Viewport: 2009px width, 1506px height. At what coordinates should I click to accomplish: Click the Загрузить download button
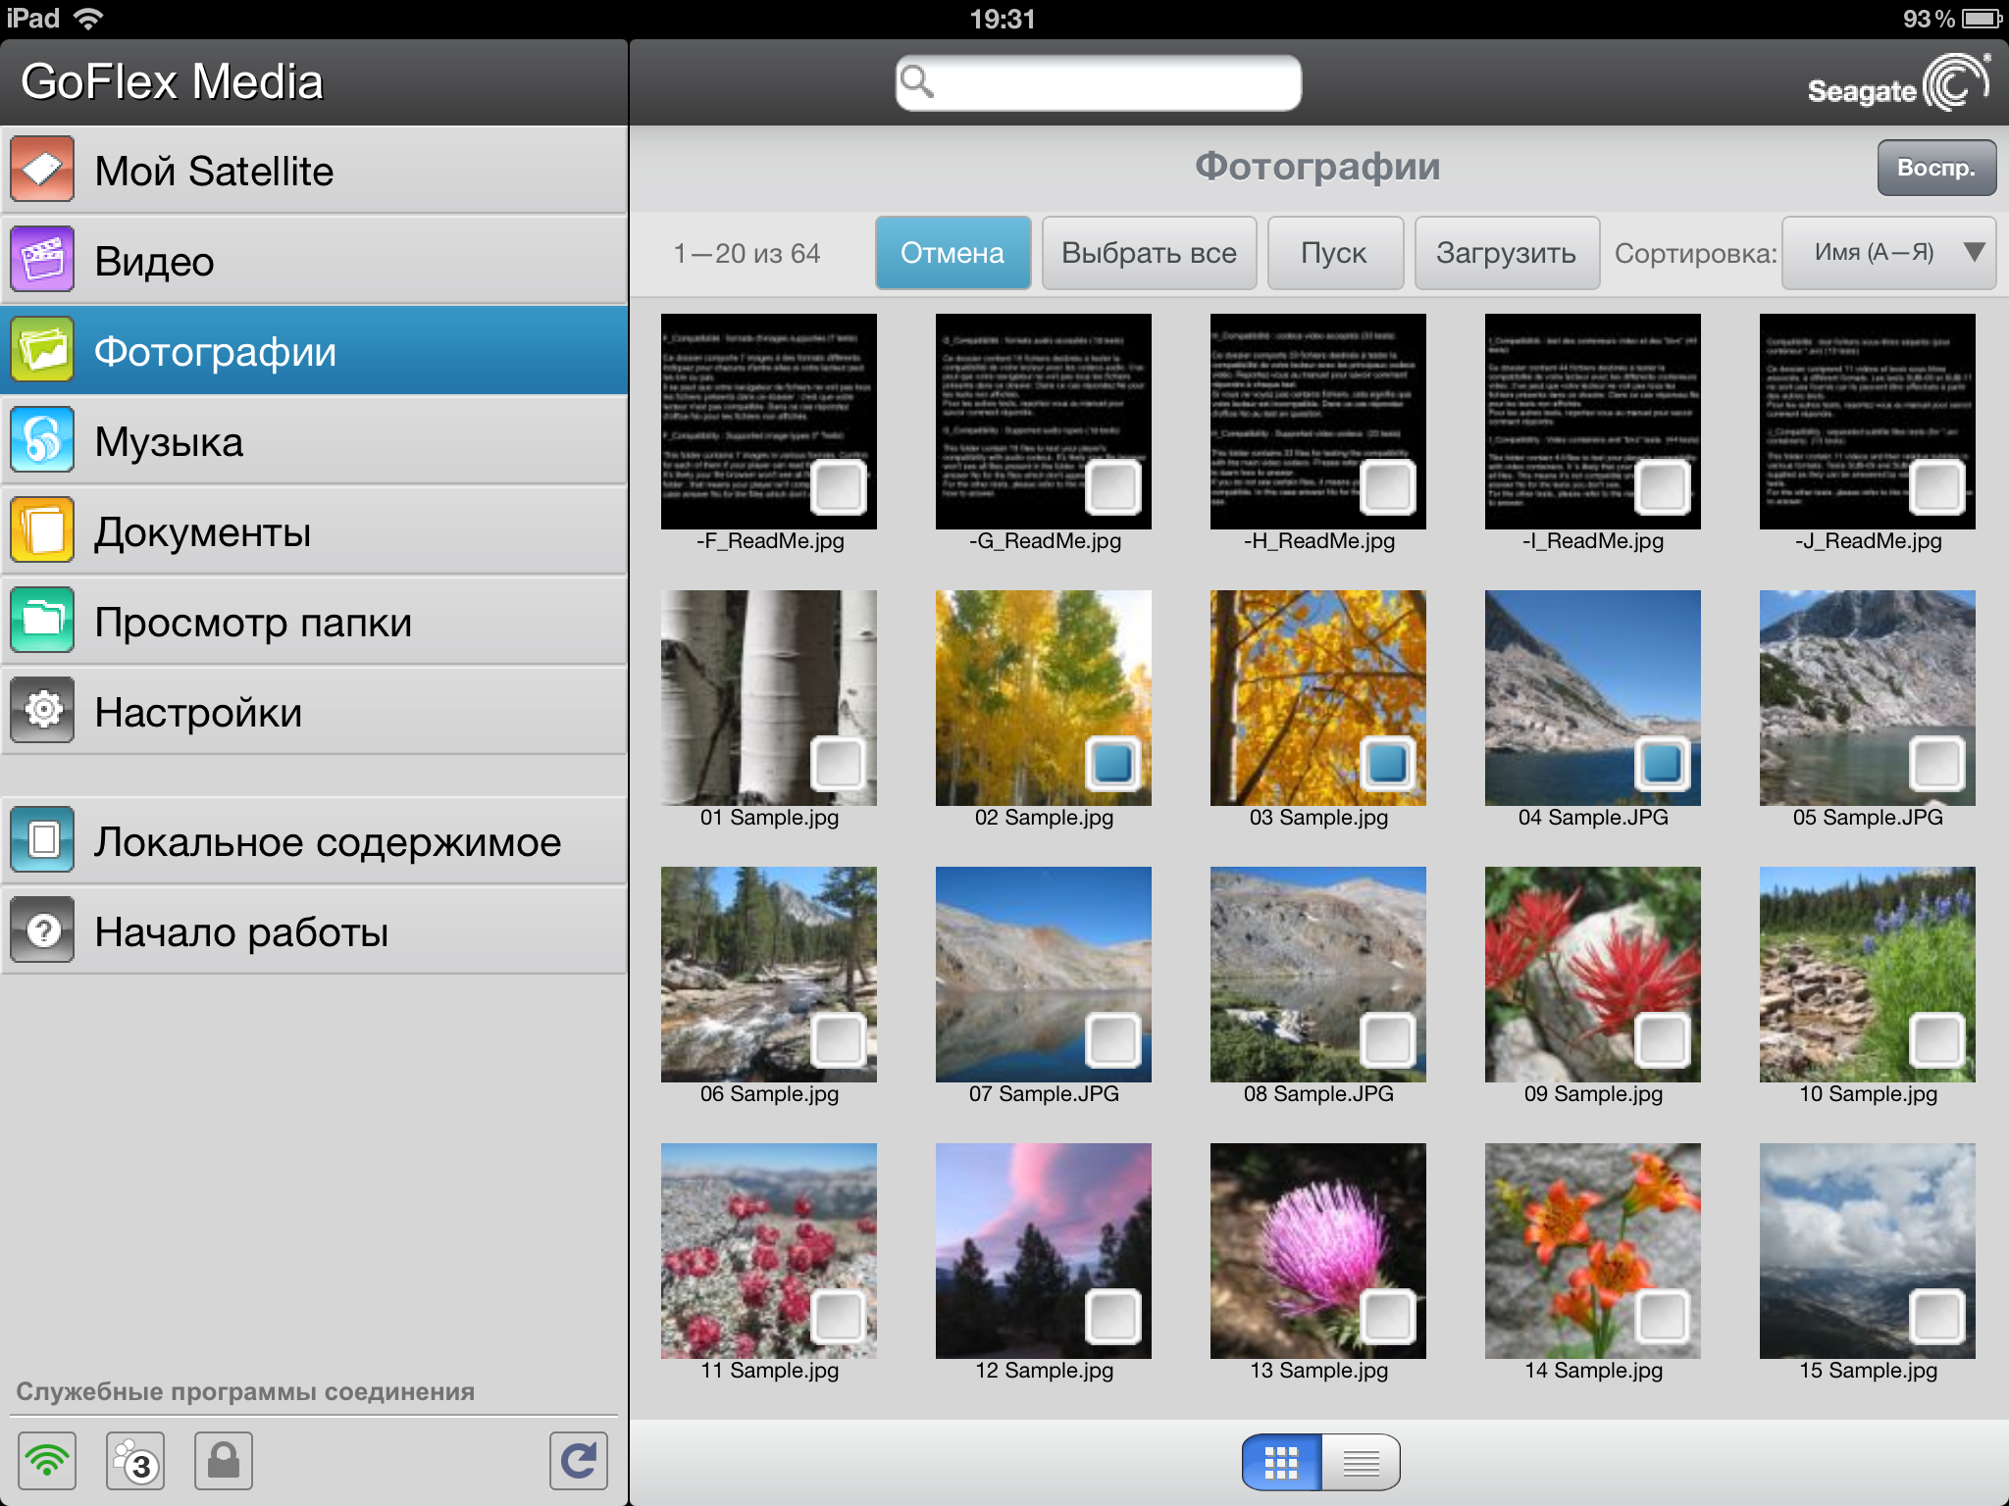point(1506,253)
